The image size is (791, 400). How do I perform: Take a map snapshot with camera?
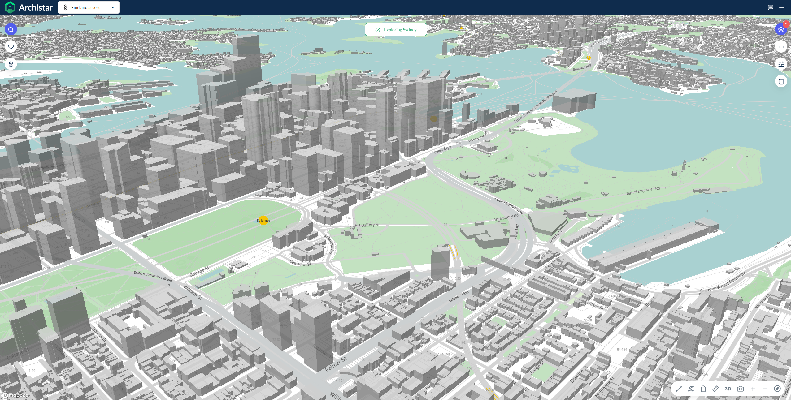[x=740, y=389]
